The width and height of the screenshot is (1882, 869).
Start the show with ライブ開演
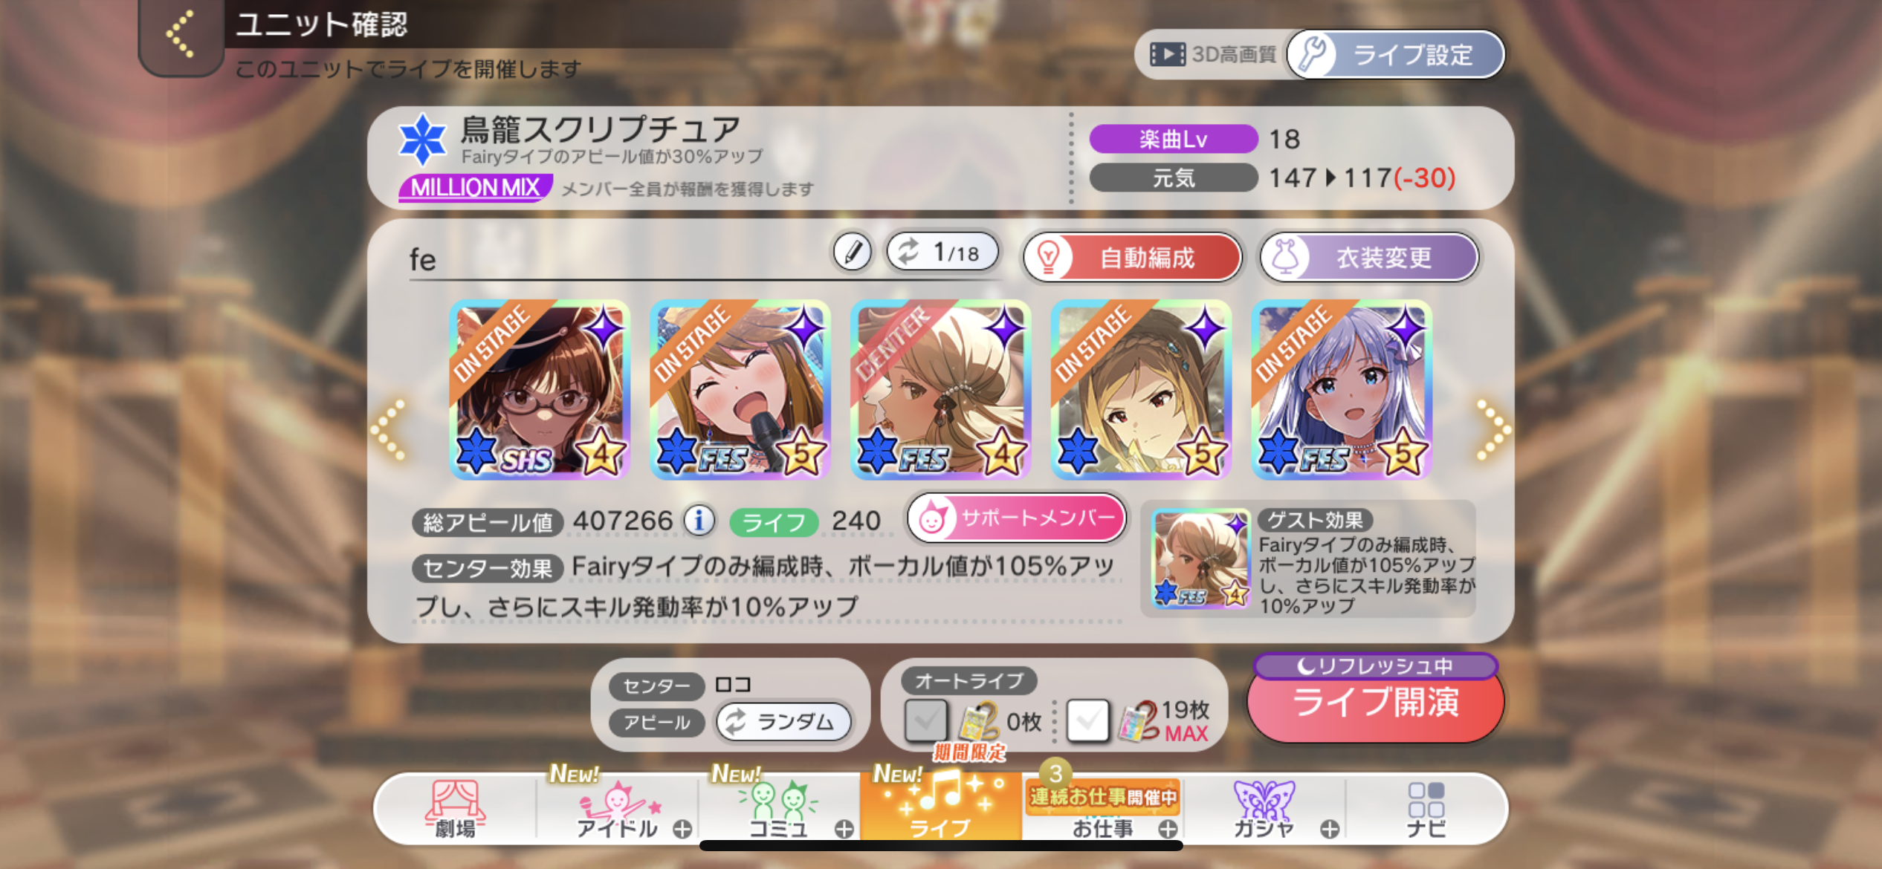1375,703
